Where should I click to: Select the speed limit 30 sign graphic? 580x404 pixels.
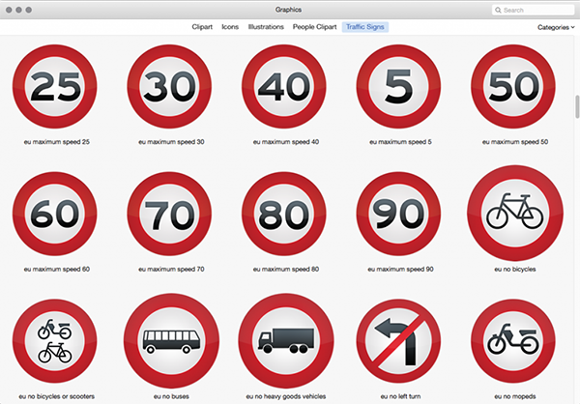click(169, 87)
